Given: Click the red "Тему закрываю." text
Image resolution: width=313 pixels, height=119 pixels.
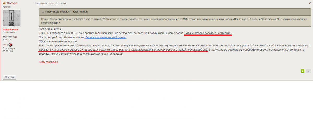Looking at the screenshot, I should click(x=49, y=62).
